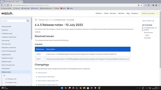Open the taskbar Search icon

66,88
